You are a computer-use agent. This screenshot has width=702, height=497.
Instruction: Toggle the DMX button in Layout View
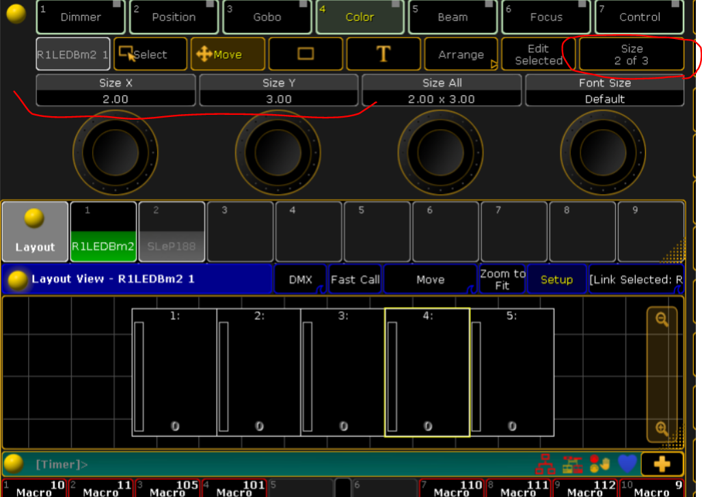click(x=300, y=280)
